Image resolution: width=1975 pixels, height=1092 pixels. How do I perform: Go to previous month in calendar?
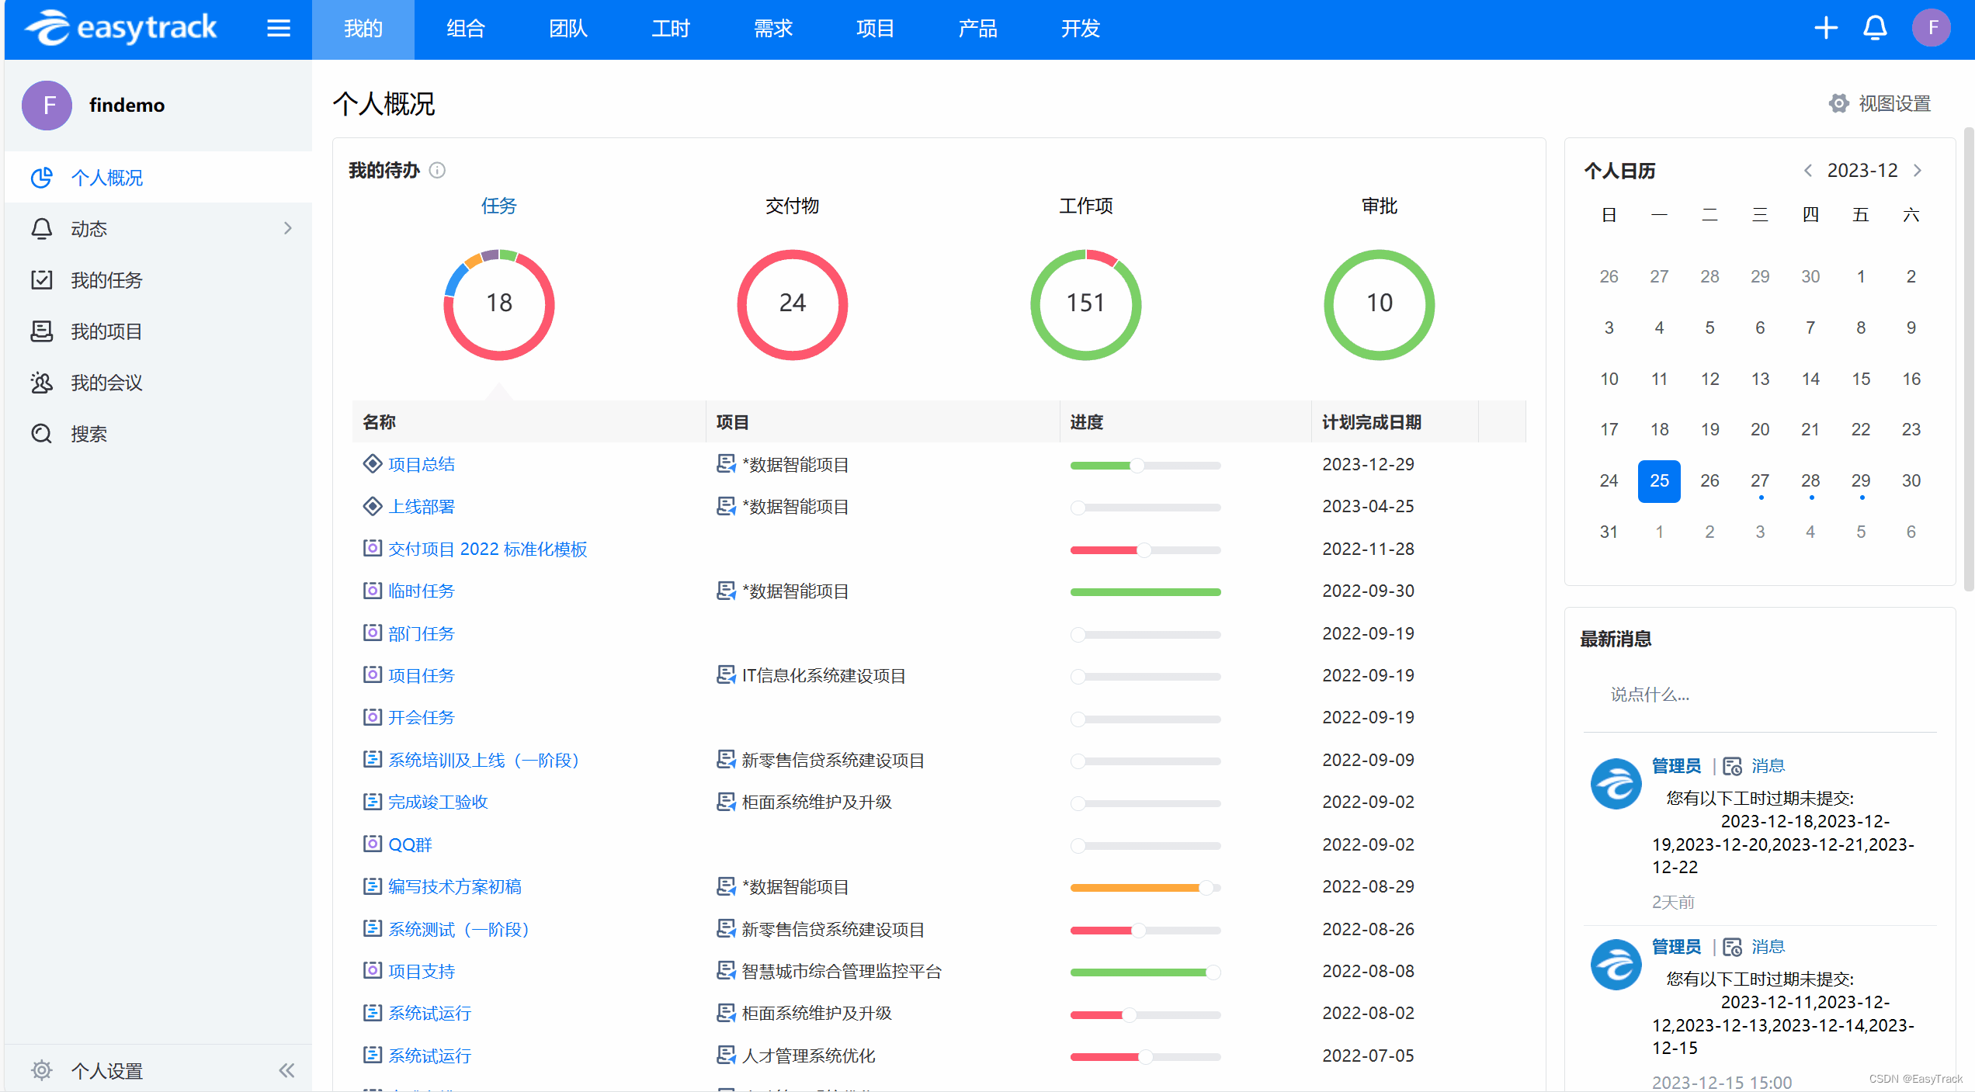click(1808, 171)
